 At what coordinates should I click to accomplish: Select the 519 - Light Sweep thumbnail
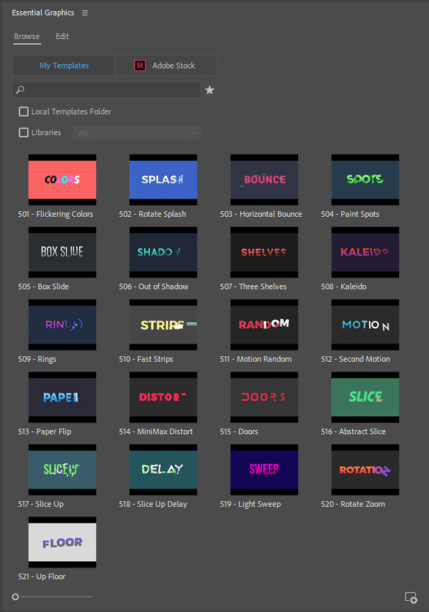tap(264, 470)
